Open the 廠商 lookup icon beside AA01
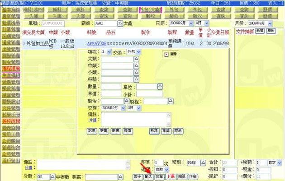This screenshot has width=285, height=181. tap(120, 23)
